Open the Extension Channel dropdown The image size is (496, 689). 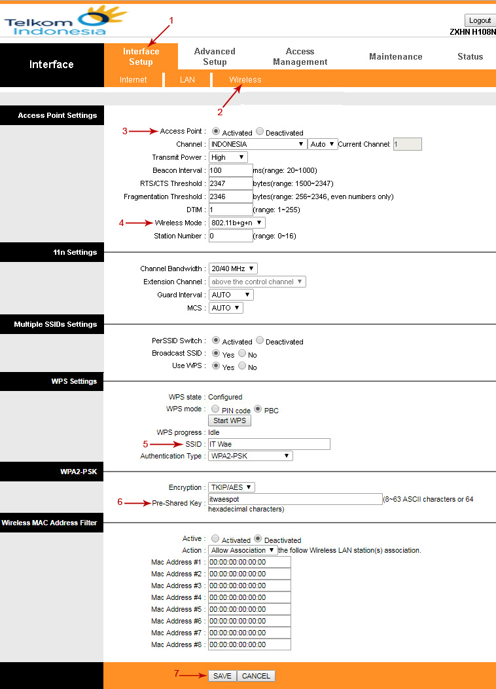coord(257,282)
